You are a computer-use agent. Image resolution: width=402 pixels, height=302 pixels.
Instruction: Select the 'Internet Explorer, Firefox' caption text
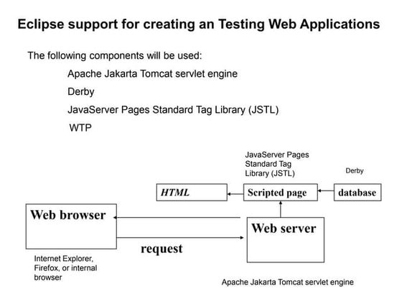65,267
